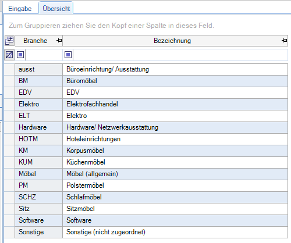Image resolution: width=291 pixels, height=243 pixels.
Task: Select the 'EDV' Bezeichnung cell
Action: pyautogui.click(x=175, y=92)
